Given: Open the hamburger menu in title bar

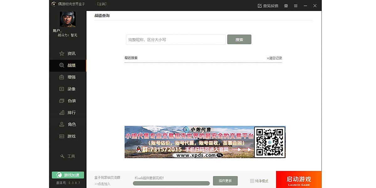Looking at the screenshot, I should [295, 6].
